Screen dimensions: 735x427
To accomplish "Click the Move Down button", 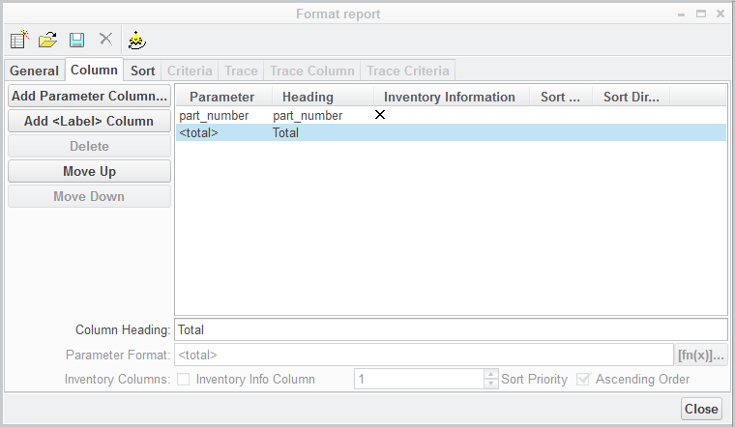I will (89, 197).
